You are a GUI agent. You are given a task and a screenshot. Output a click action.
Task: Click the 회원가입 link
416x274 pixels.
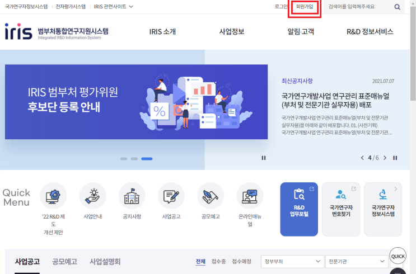pos(305,7)
